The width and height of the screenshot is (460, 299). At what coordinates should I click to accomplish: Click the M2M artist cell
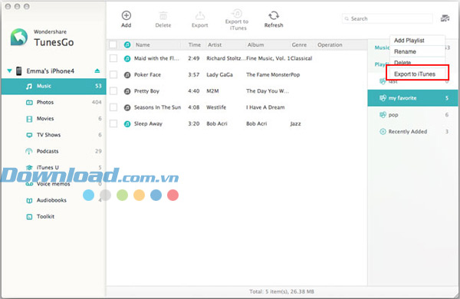tap(212, 91)
